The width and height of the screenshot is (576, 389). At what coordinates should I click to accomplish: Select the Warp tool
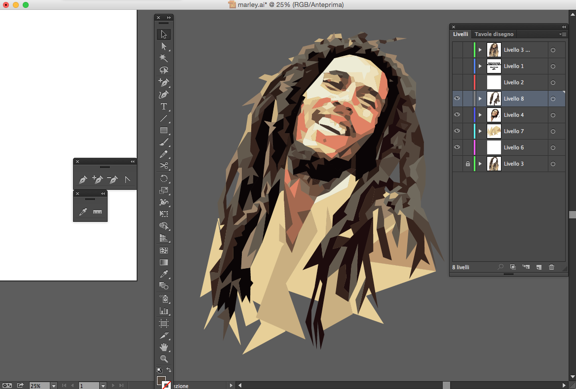(x=164, y=202)
